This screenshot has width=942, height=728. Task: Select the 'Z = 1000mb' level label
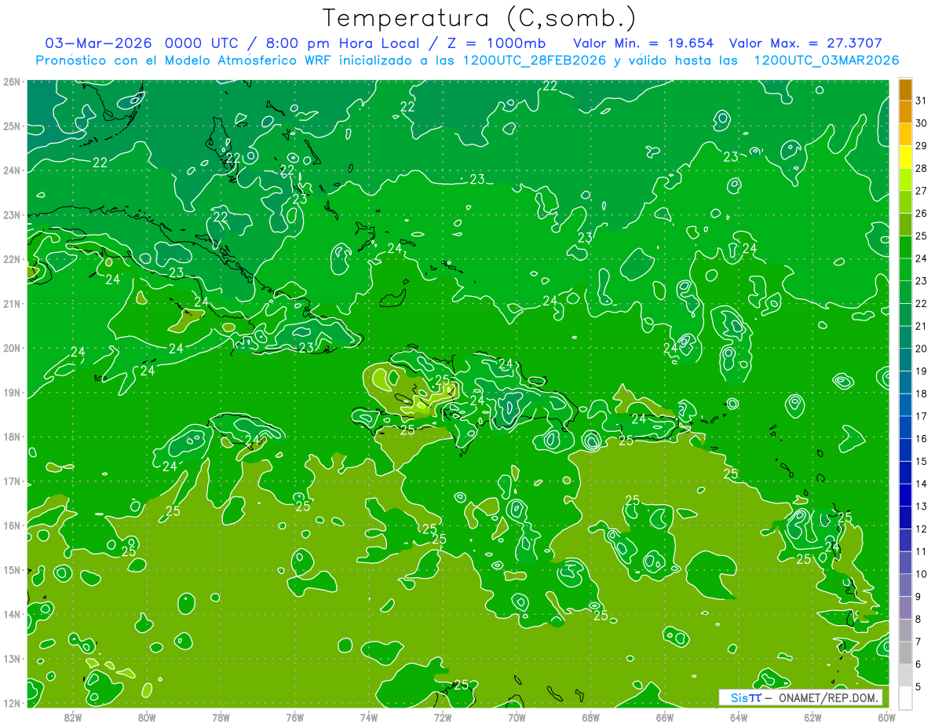click(x=496, y=42)
